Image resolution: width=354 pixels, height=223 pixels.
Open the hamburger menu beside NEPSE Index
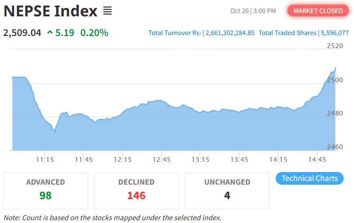(x=107, y=11)
